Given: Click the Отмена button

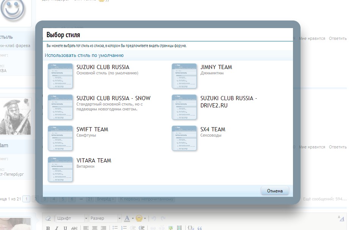Looking at the screenshot, I should tap(275, 191).
